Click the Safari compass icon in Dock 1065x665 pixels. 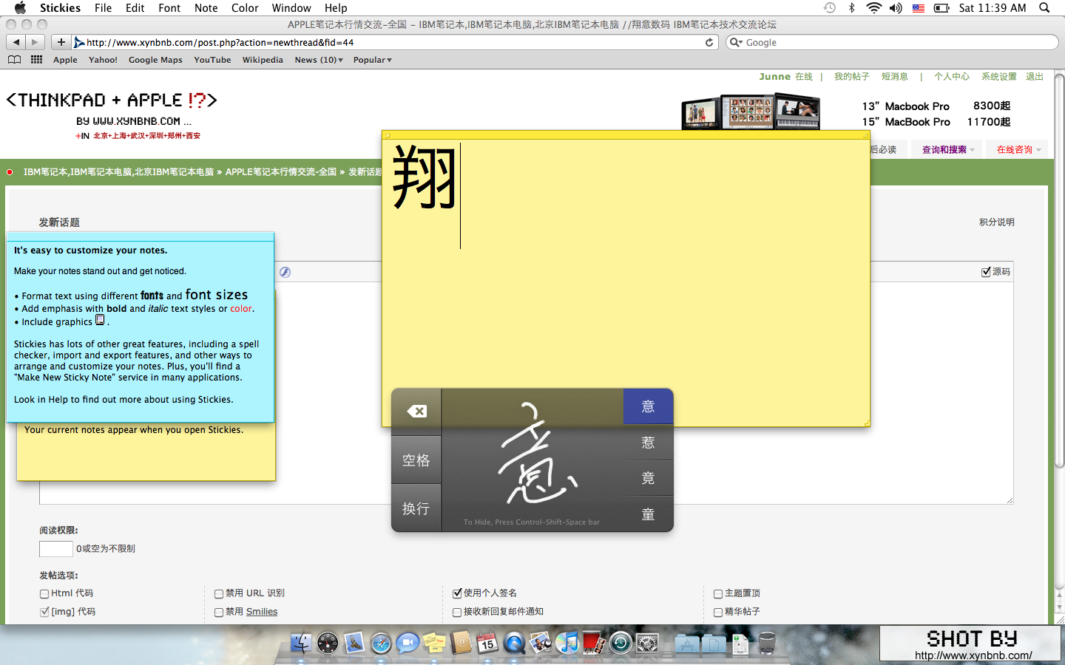tap(381, 643)
